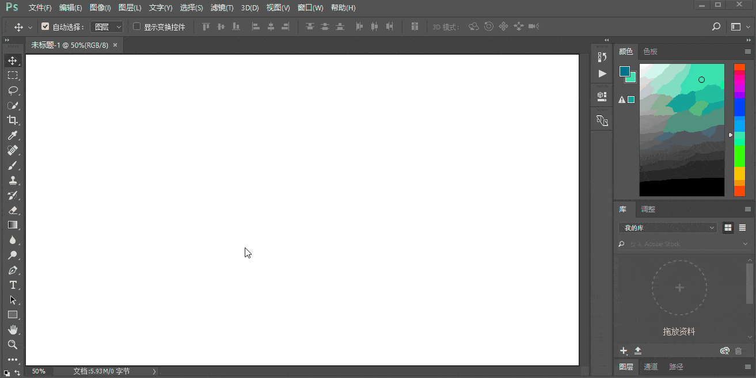The image size is (756, 378).
Task: Click the align left edges icon
Action: pos(256,26)
